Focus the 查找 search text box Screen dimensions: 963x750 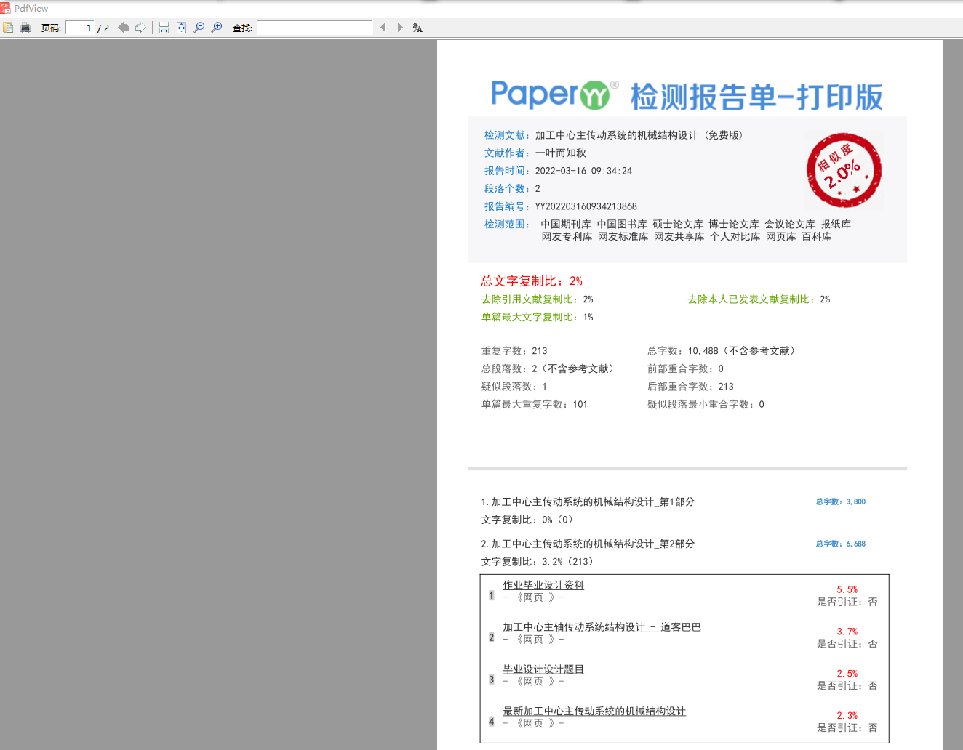[x=315, y=28]
